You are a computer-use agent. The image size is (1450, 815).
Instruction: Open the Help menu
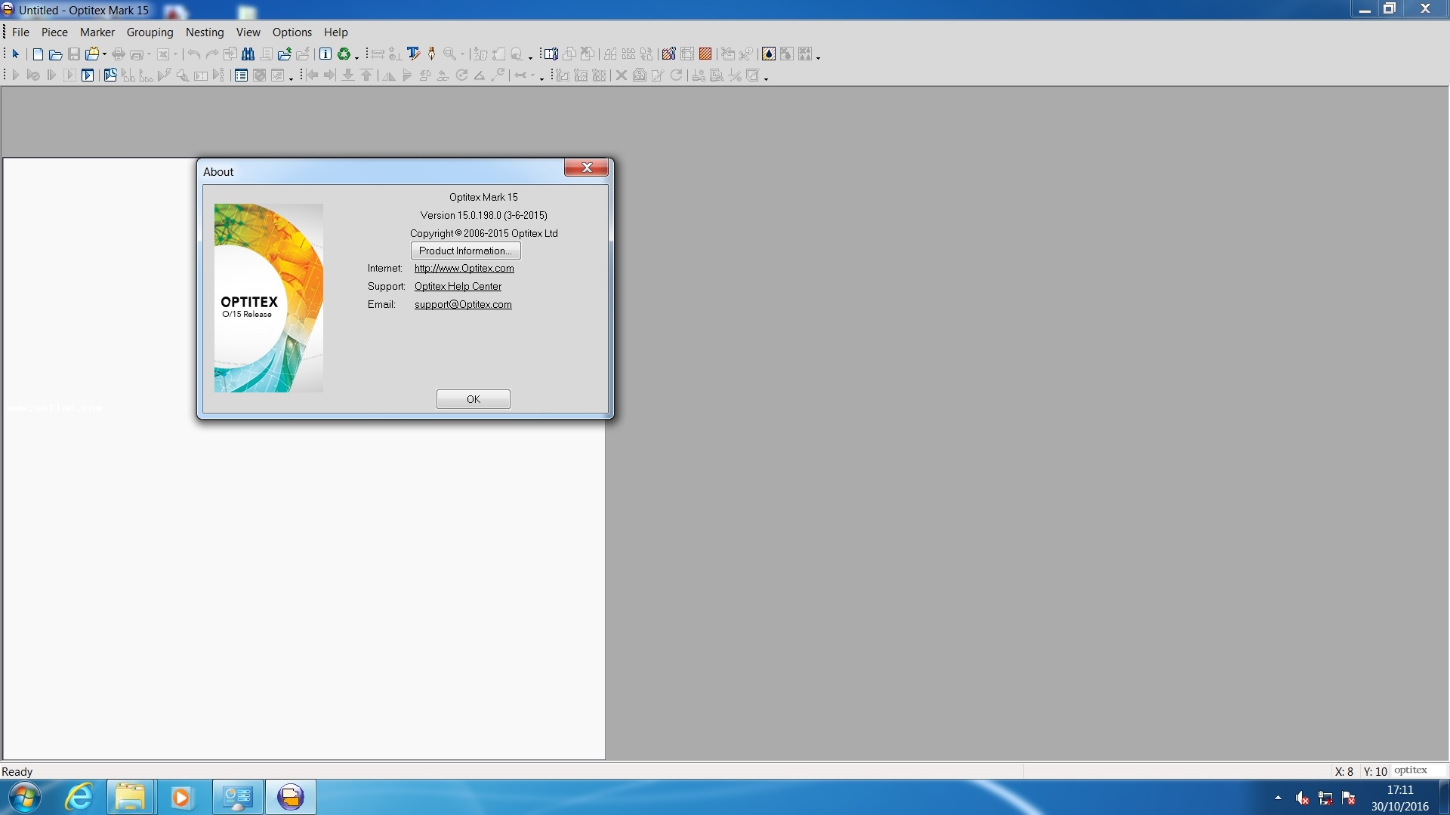pyautogui.click(x=335, y=32)
